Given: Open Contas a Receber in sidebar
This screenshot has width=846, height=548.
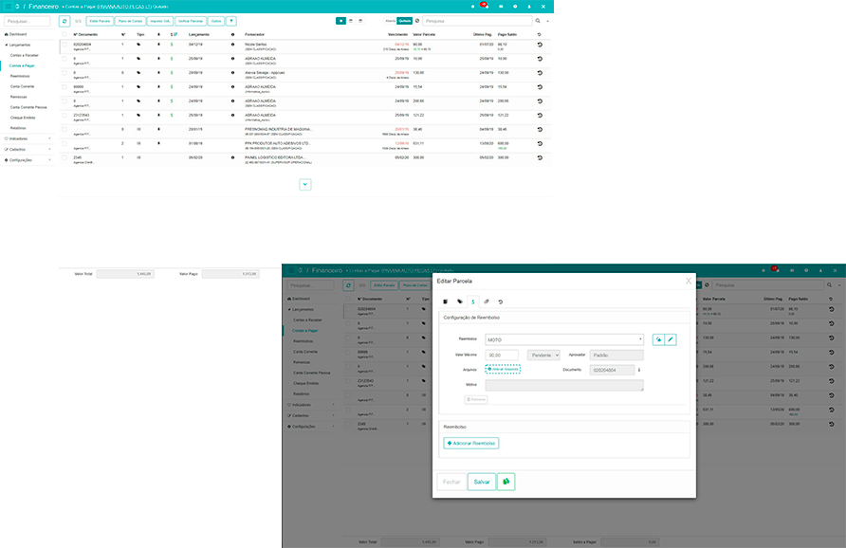Looking at the screenshot, I should click(26, 55).
